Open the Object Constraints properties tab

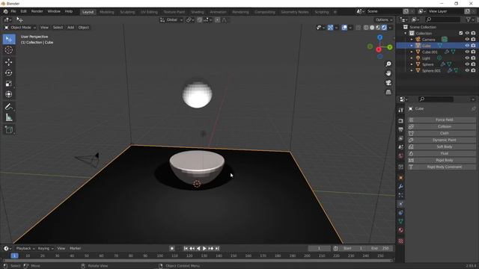tap(401, 213)
